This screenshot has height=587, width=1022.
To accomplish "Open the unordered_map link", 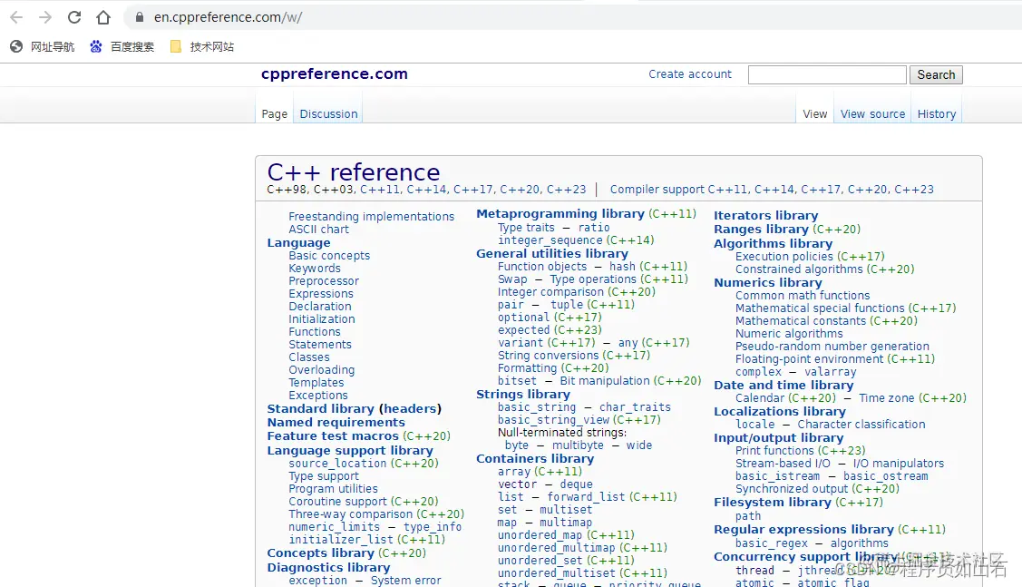I will 540,535.
